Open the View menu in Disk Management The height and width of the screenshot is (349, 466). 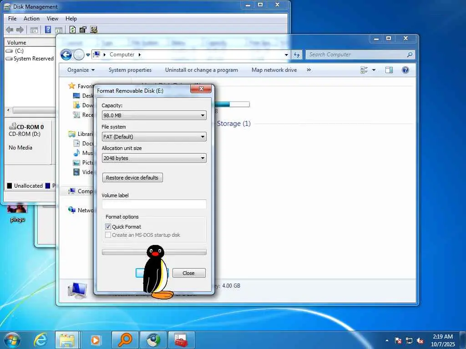pyautogui.click(x=52, y=19)
